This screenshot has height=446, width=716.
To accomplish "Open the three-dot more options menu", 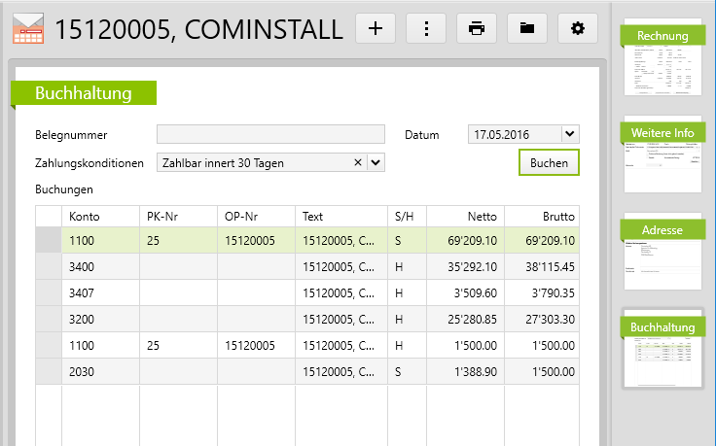I will (426, 28).
